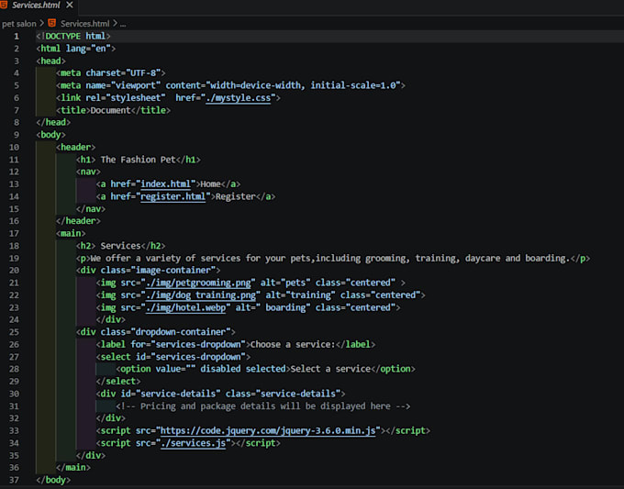This screenshot has width=624, height=489.
Task: Click 'dropdown-container' class value
Action: tap(181, 332)
